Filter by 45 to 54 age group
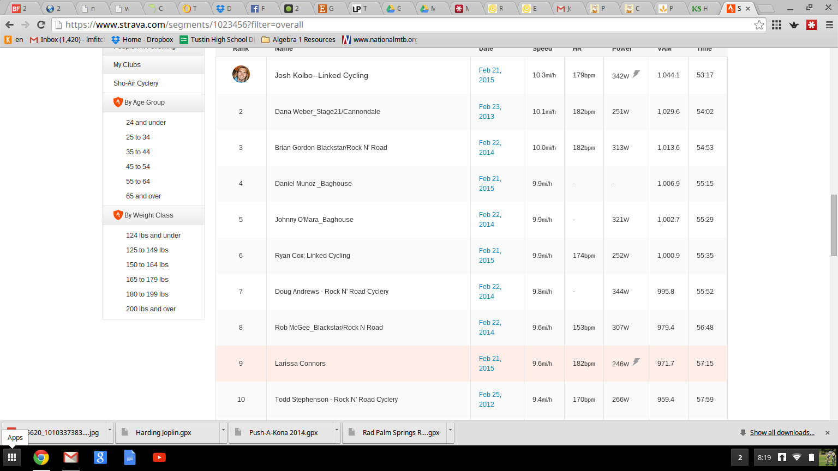Screen dimensions: 838x471 point(138,167)
